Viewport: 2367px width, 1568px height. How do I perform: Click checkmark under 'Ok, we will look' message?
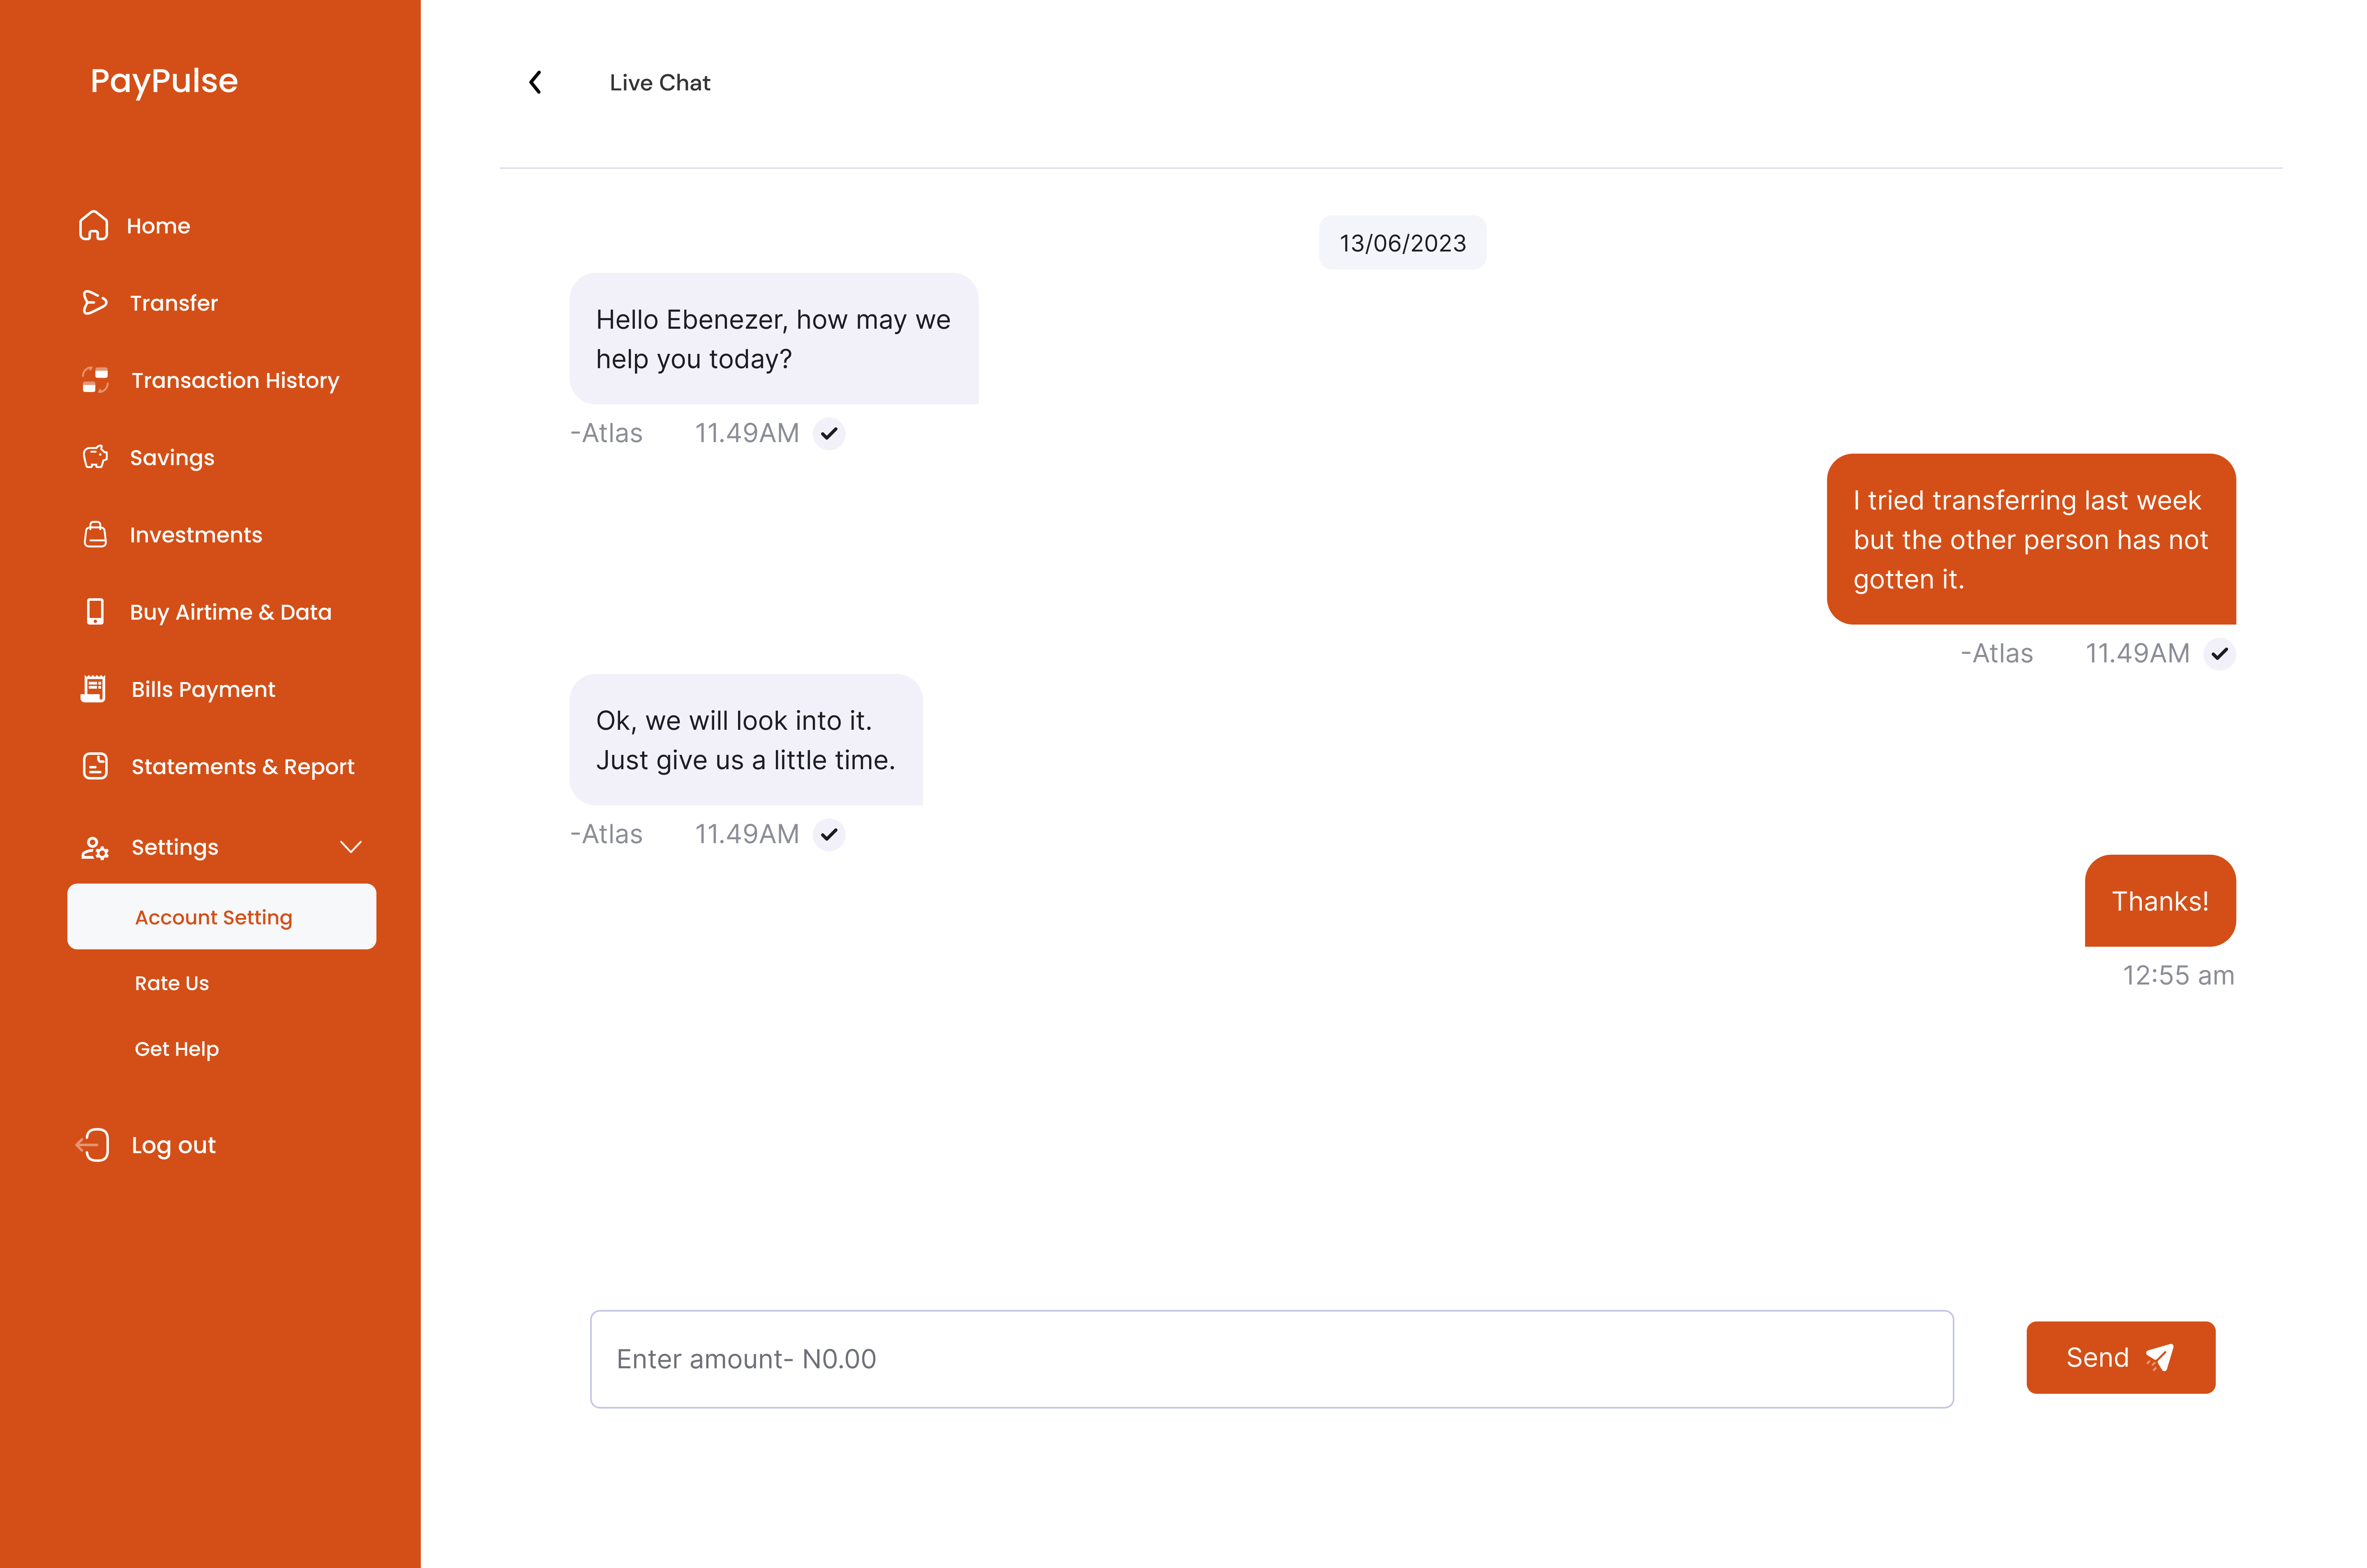tap(829, 834)
